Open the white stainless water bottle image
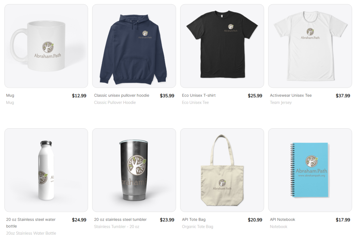359x238 pixels. pos(46,170)
